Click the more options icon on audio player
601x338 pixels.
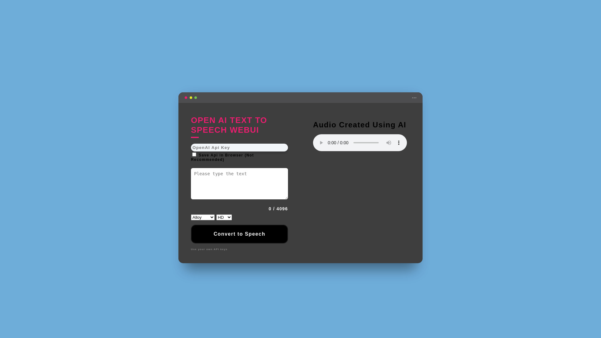(399, 142)
